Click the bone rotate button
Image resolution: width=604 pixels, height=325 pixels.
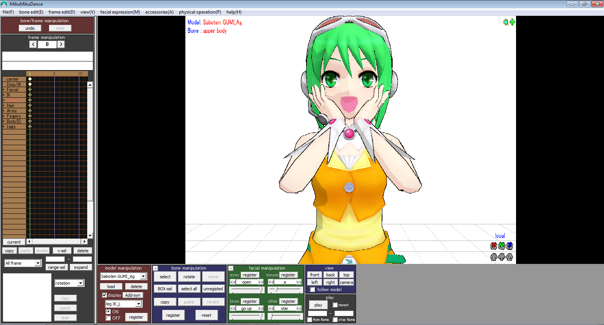click(189, 277)
